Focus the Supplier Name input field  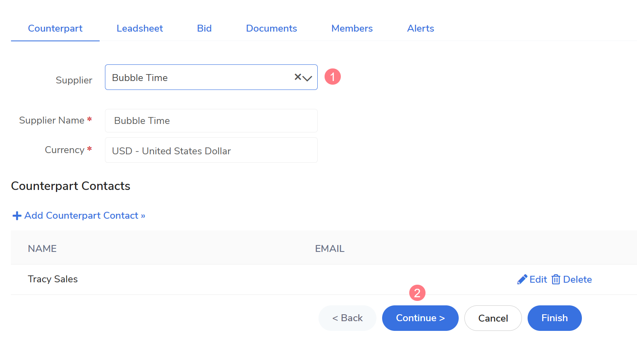pos(211,121)
